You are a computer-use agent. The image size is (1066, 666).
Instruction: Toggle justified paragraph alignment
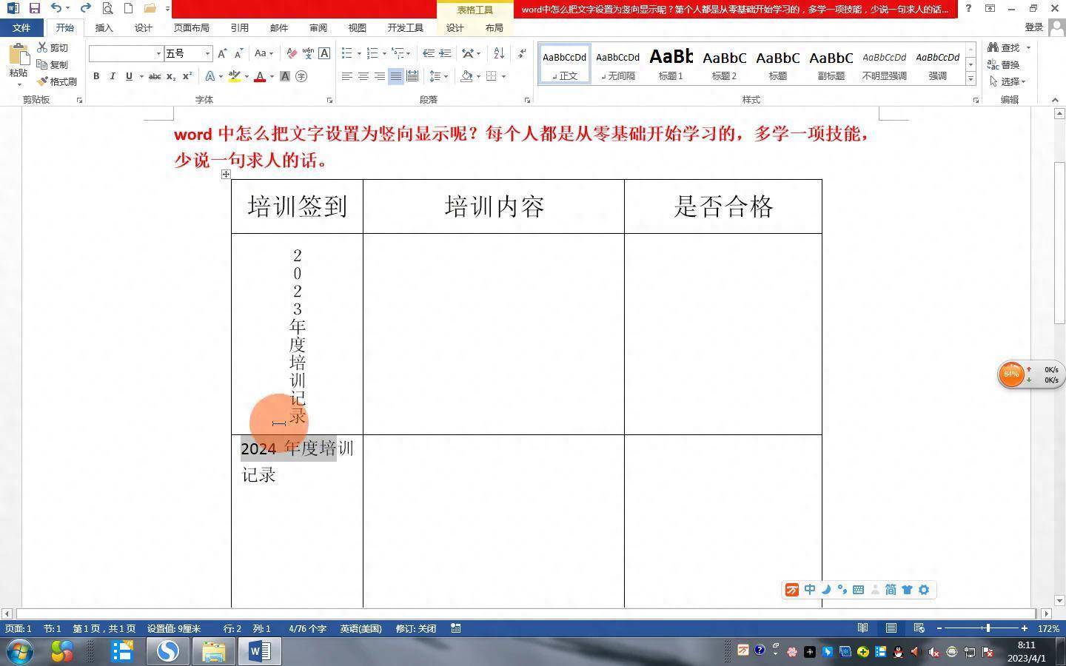[395, 75]
